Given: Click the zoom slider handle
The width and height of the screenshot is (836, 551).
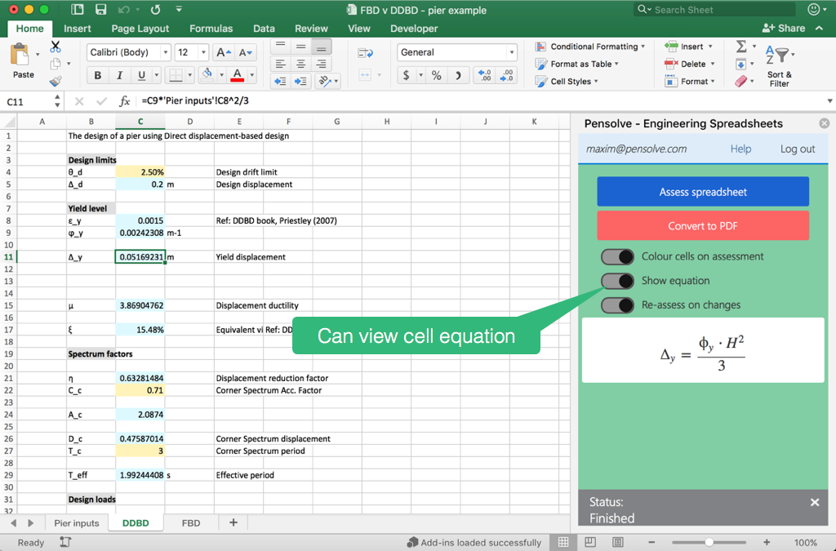Looking at the screenshot, I should 709,543.
